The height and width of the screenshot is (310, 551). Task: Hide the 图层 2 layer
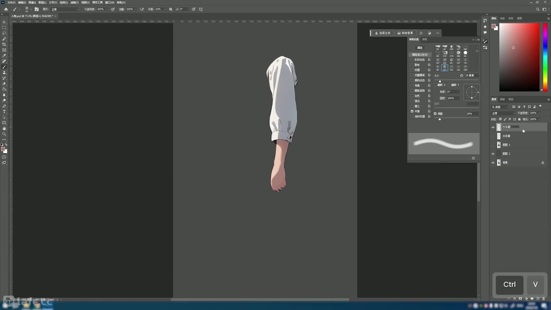(493, 154)
